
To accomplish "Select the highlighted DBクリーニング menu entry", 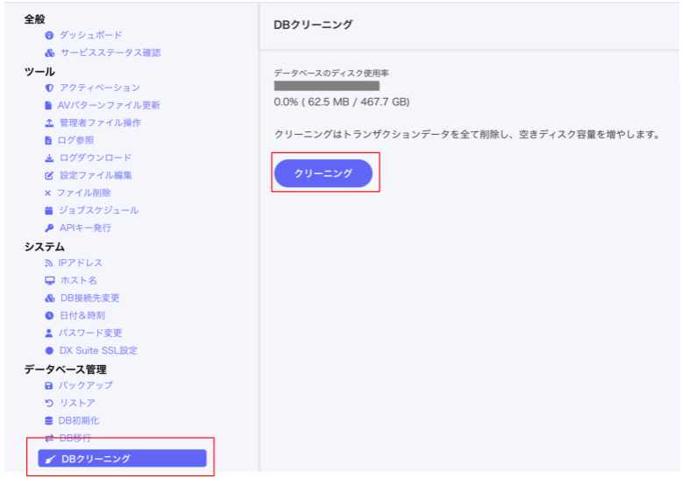I will pyautogui.click(x=122, y=459).
